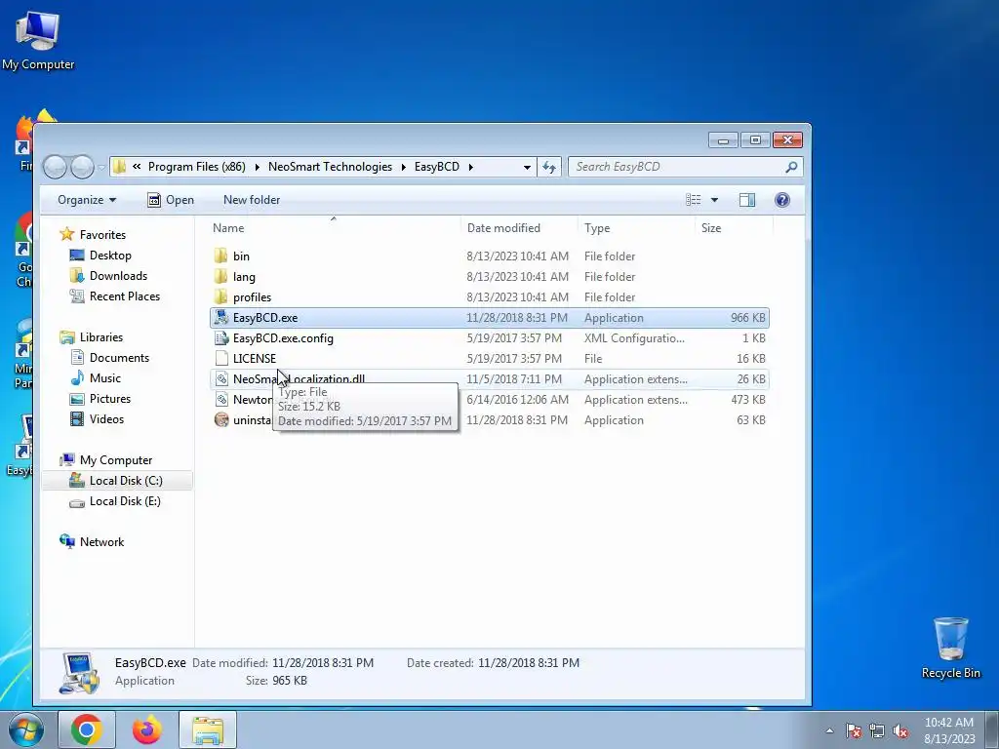Open the network tray icon
The width and height of the screenshot is (999, 749).
click(x=877, y=730)
